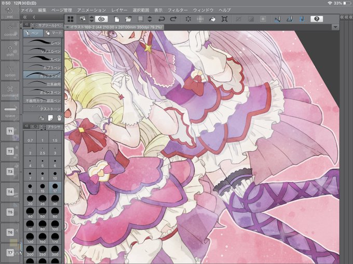Click the inner double chevron in the right dock strip
The width and height of the screenshot is (353, 264).
point(342,17)
